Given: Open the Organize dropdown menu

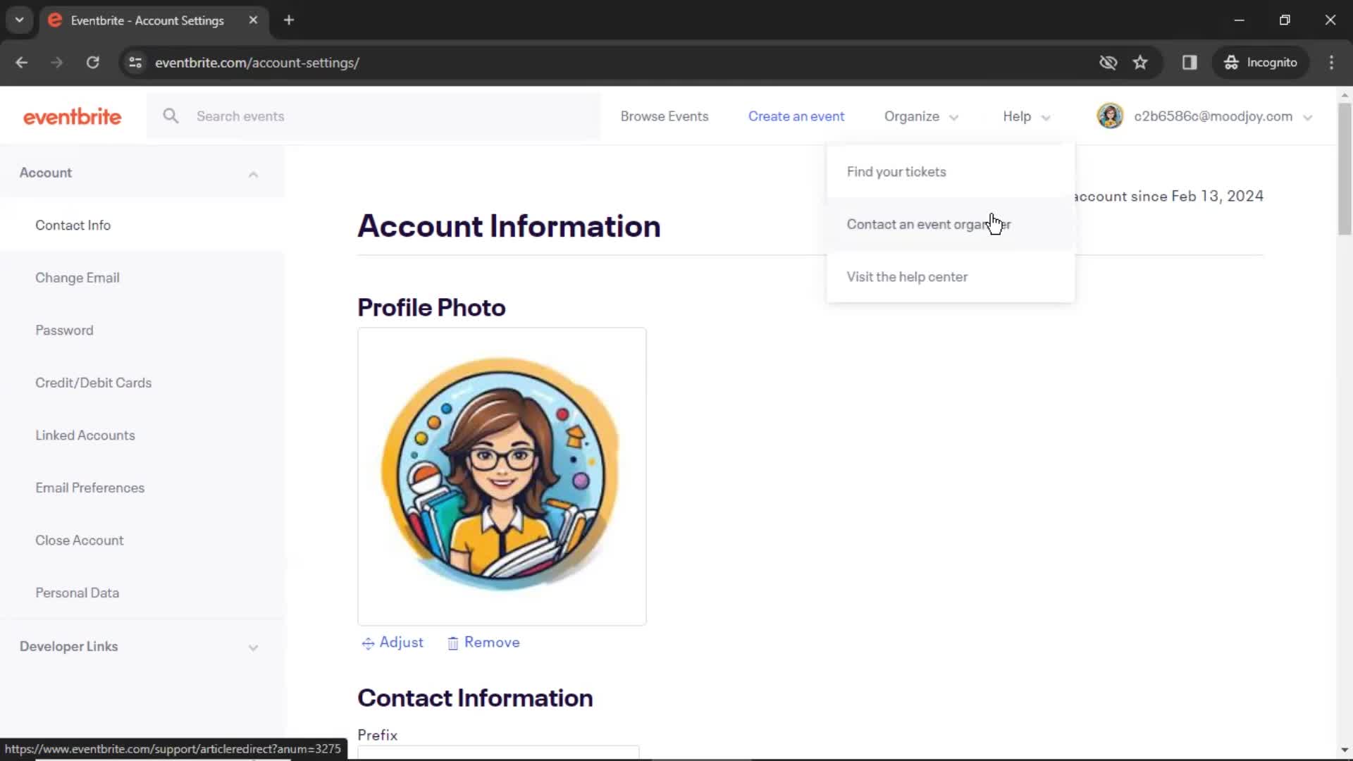Looking at the screenshot, I should (919, 116).
